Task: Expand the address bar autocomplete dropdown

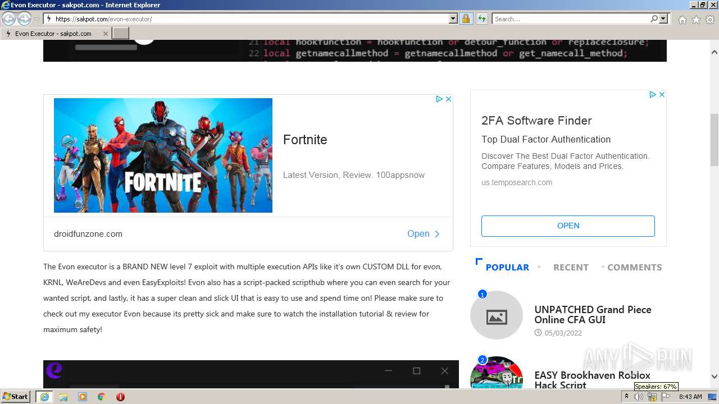Action: (x=453, y=19)
